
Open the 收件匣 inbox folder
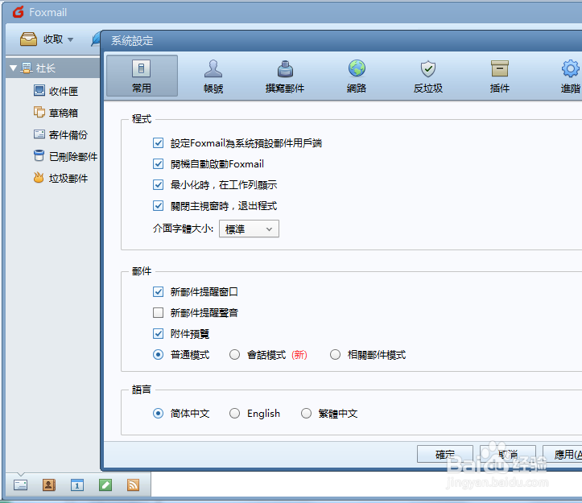56,91
